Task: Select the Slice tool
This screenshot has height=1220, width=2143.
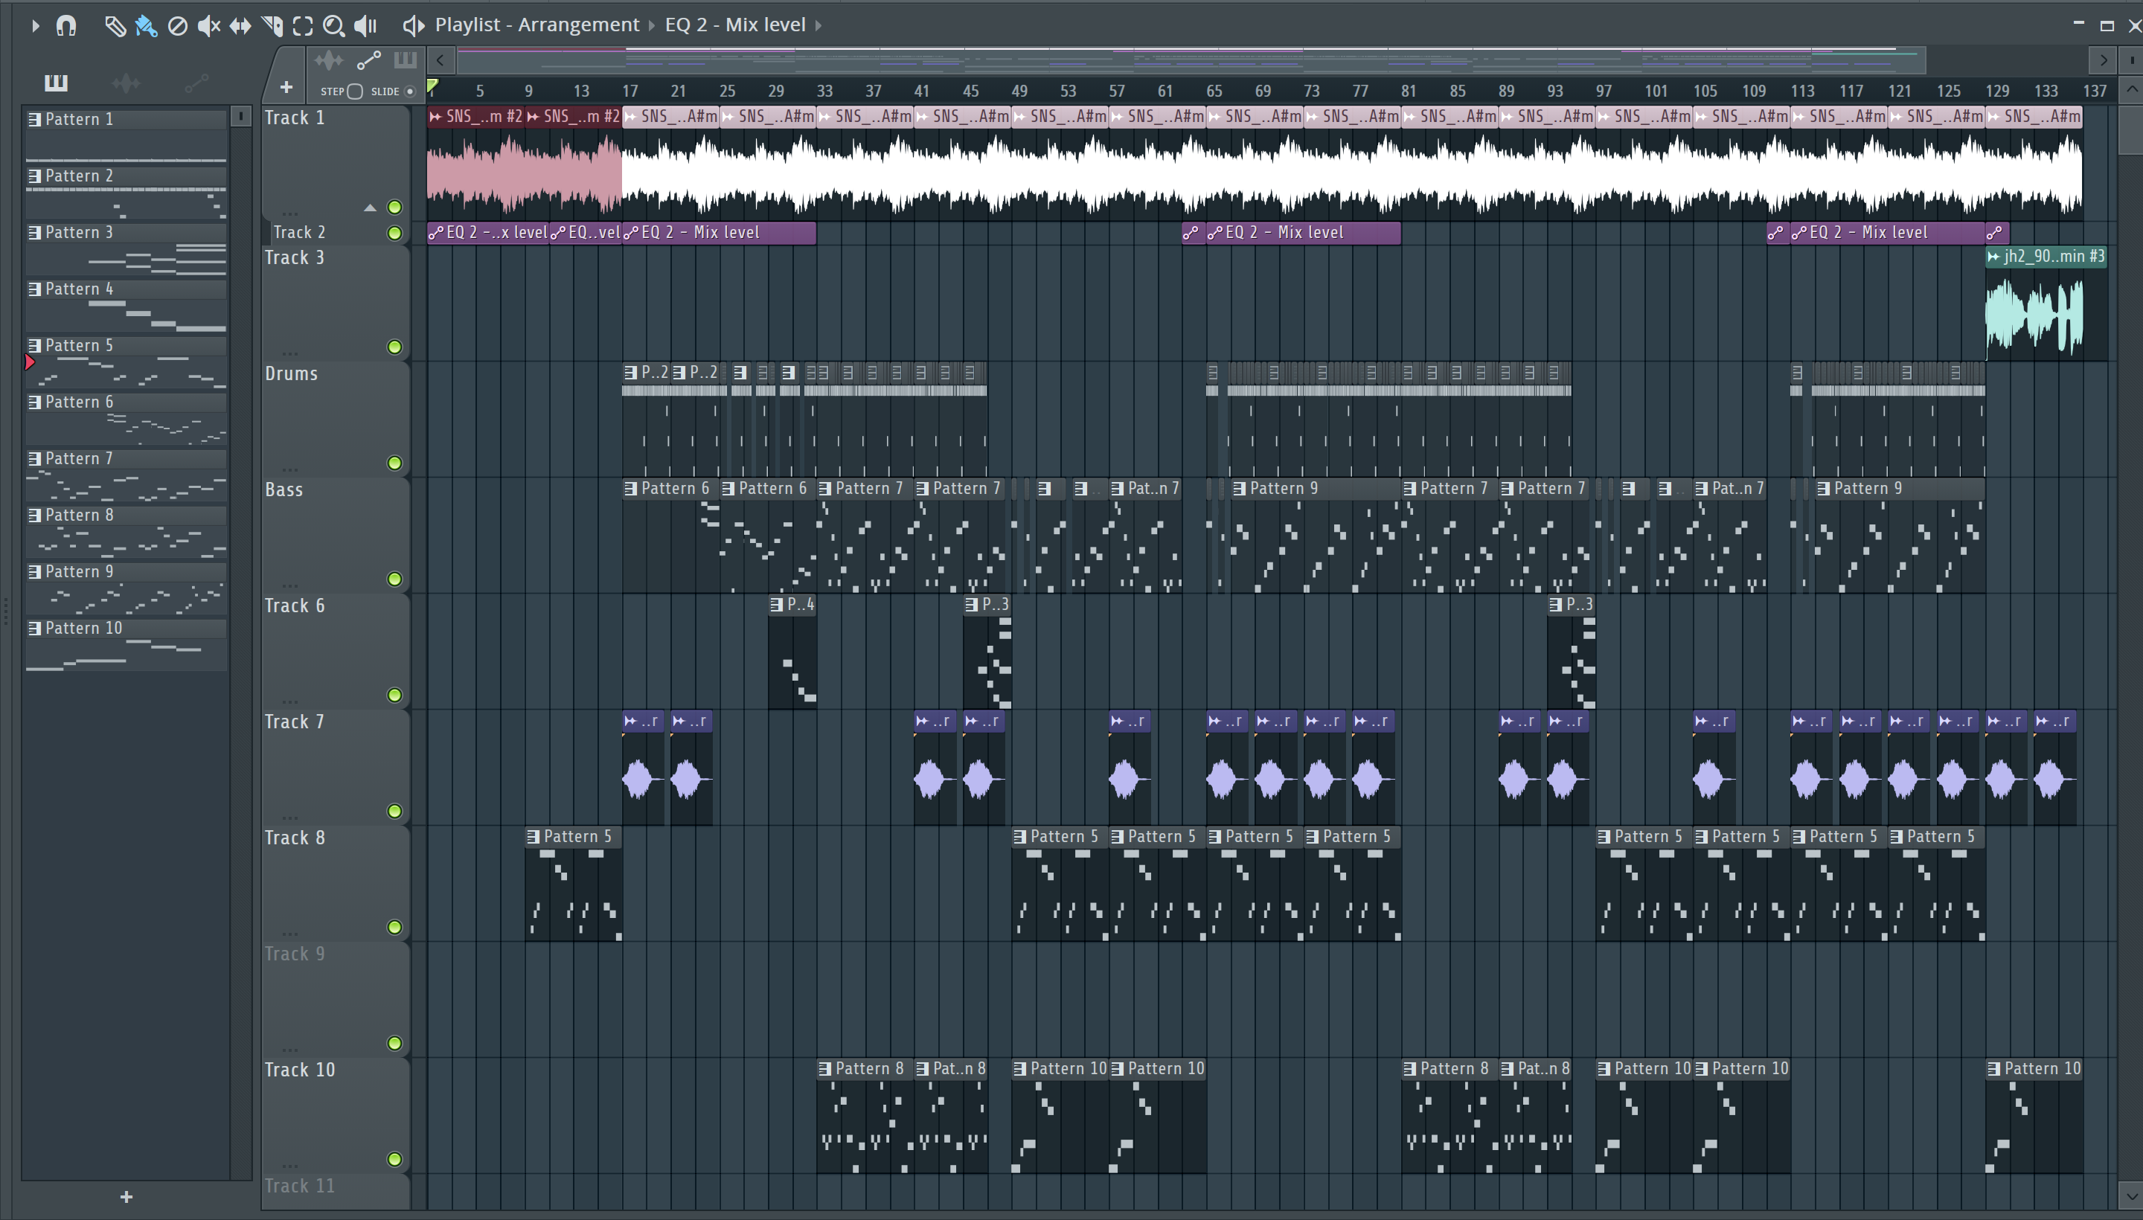Action: pyautogui.click(x=272, y=26)
